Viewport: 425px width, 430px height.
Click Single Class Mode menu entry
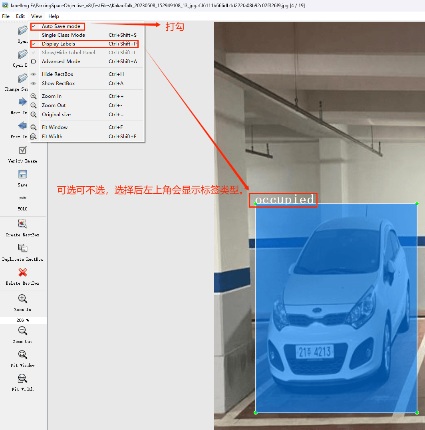coord(63,35)
